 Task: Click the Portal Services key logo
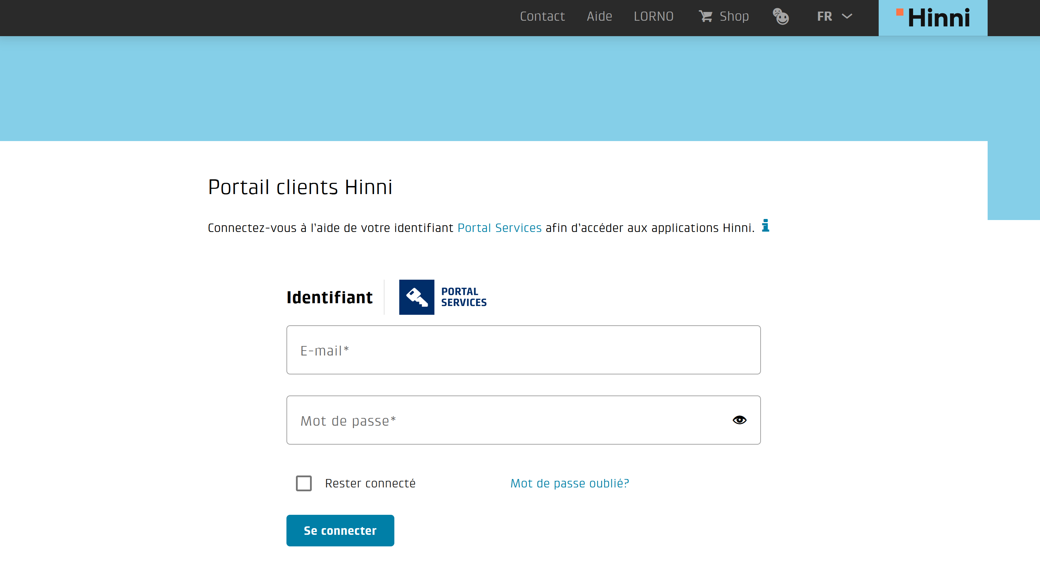pos(416,297)
